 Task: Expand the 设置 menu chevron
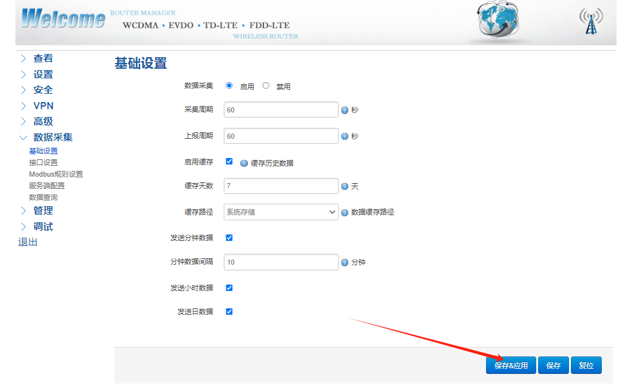coord(23,75)
